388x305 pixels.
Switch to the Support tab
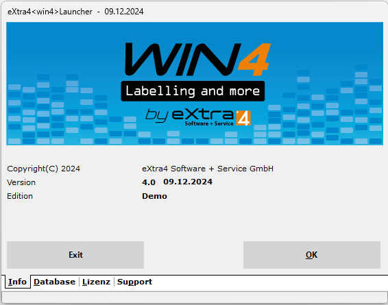tap(134, 282)
